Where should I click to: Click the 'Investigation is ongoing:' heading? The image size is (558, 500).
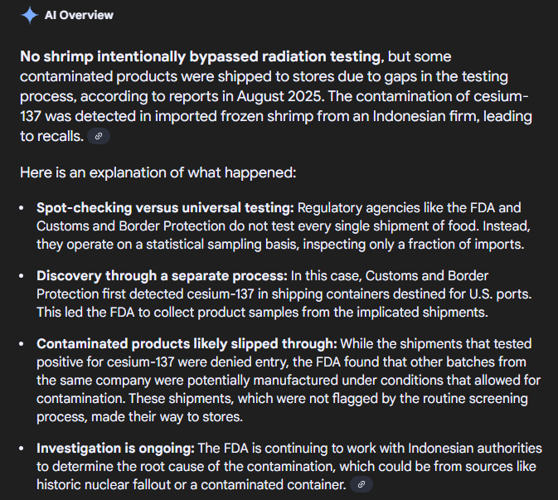click(x=115, y=449)
